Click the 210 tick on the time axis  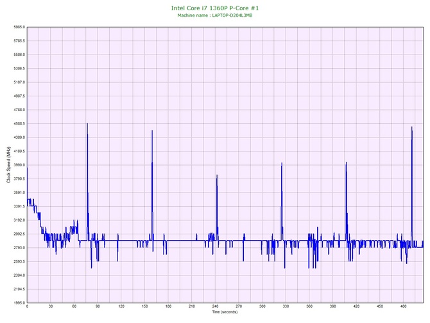(x=192, y=306)
